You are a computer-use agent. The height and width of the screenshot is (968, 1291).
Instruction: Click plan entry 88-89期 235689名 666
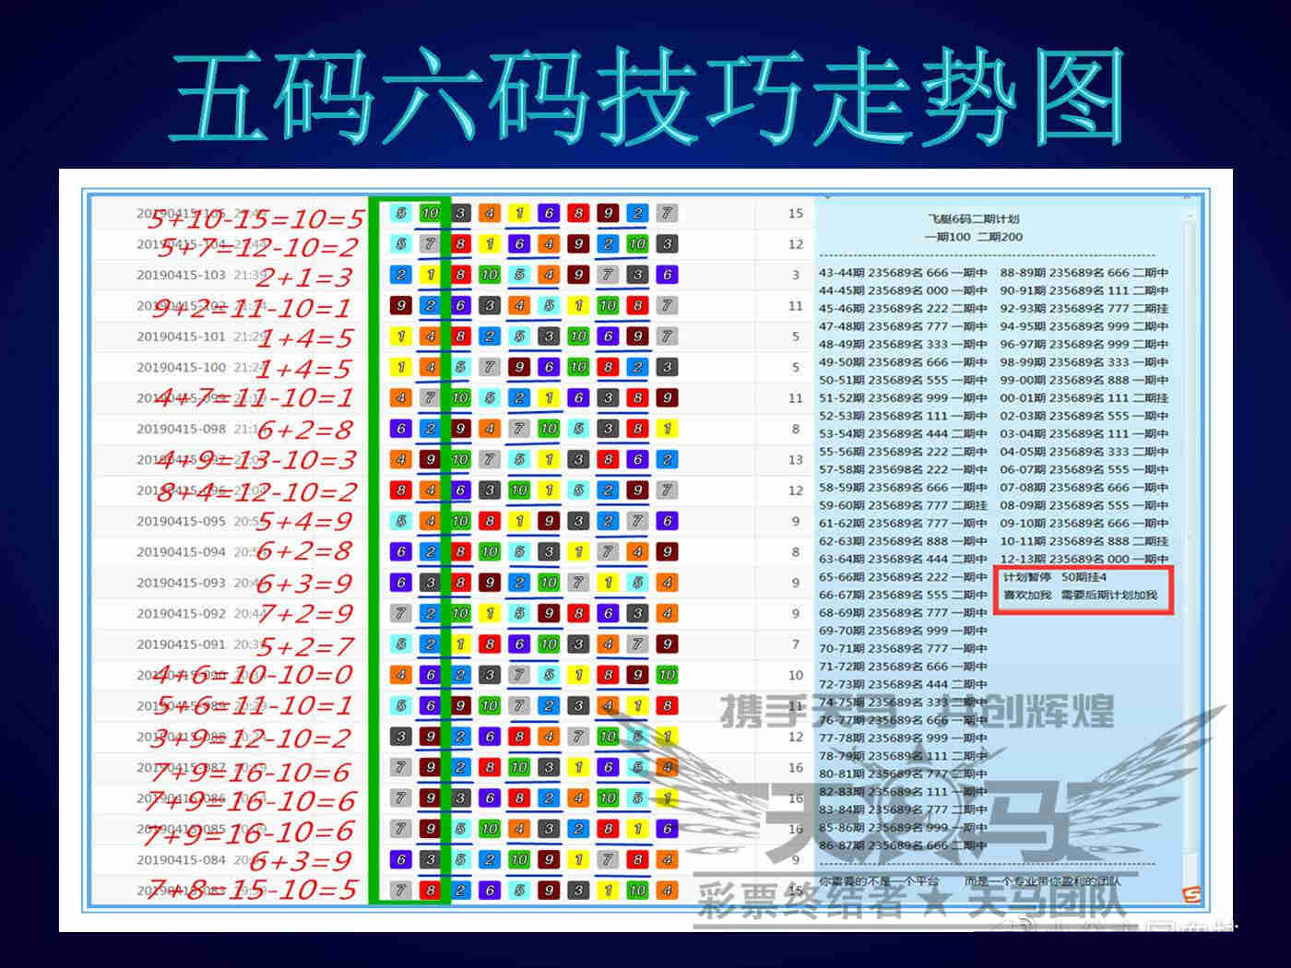(1084, 273)
